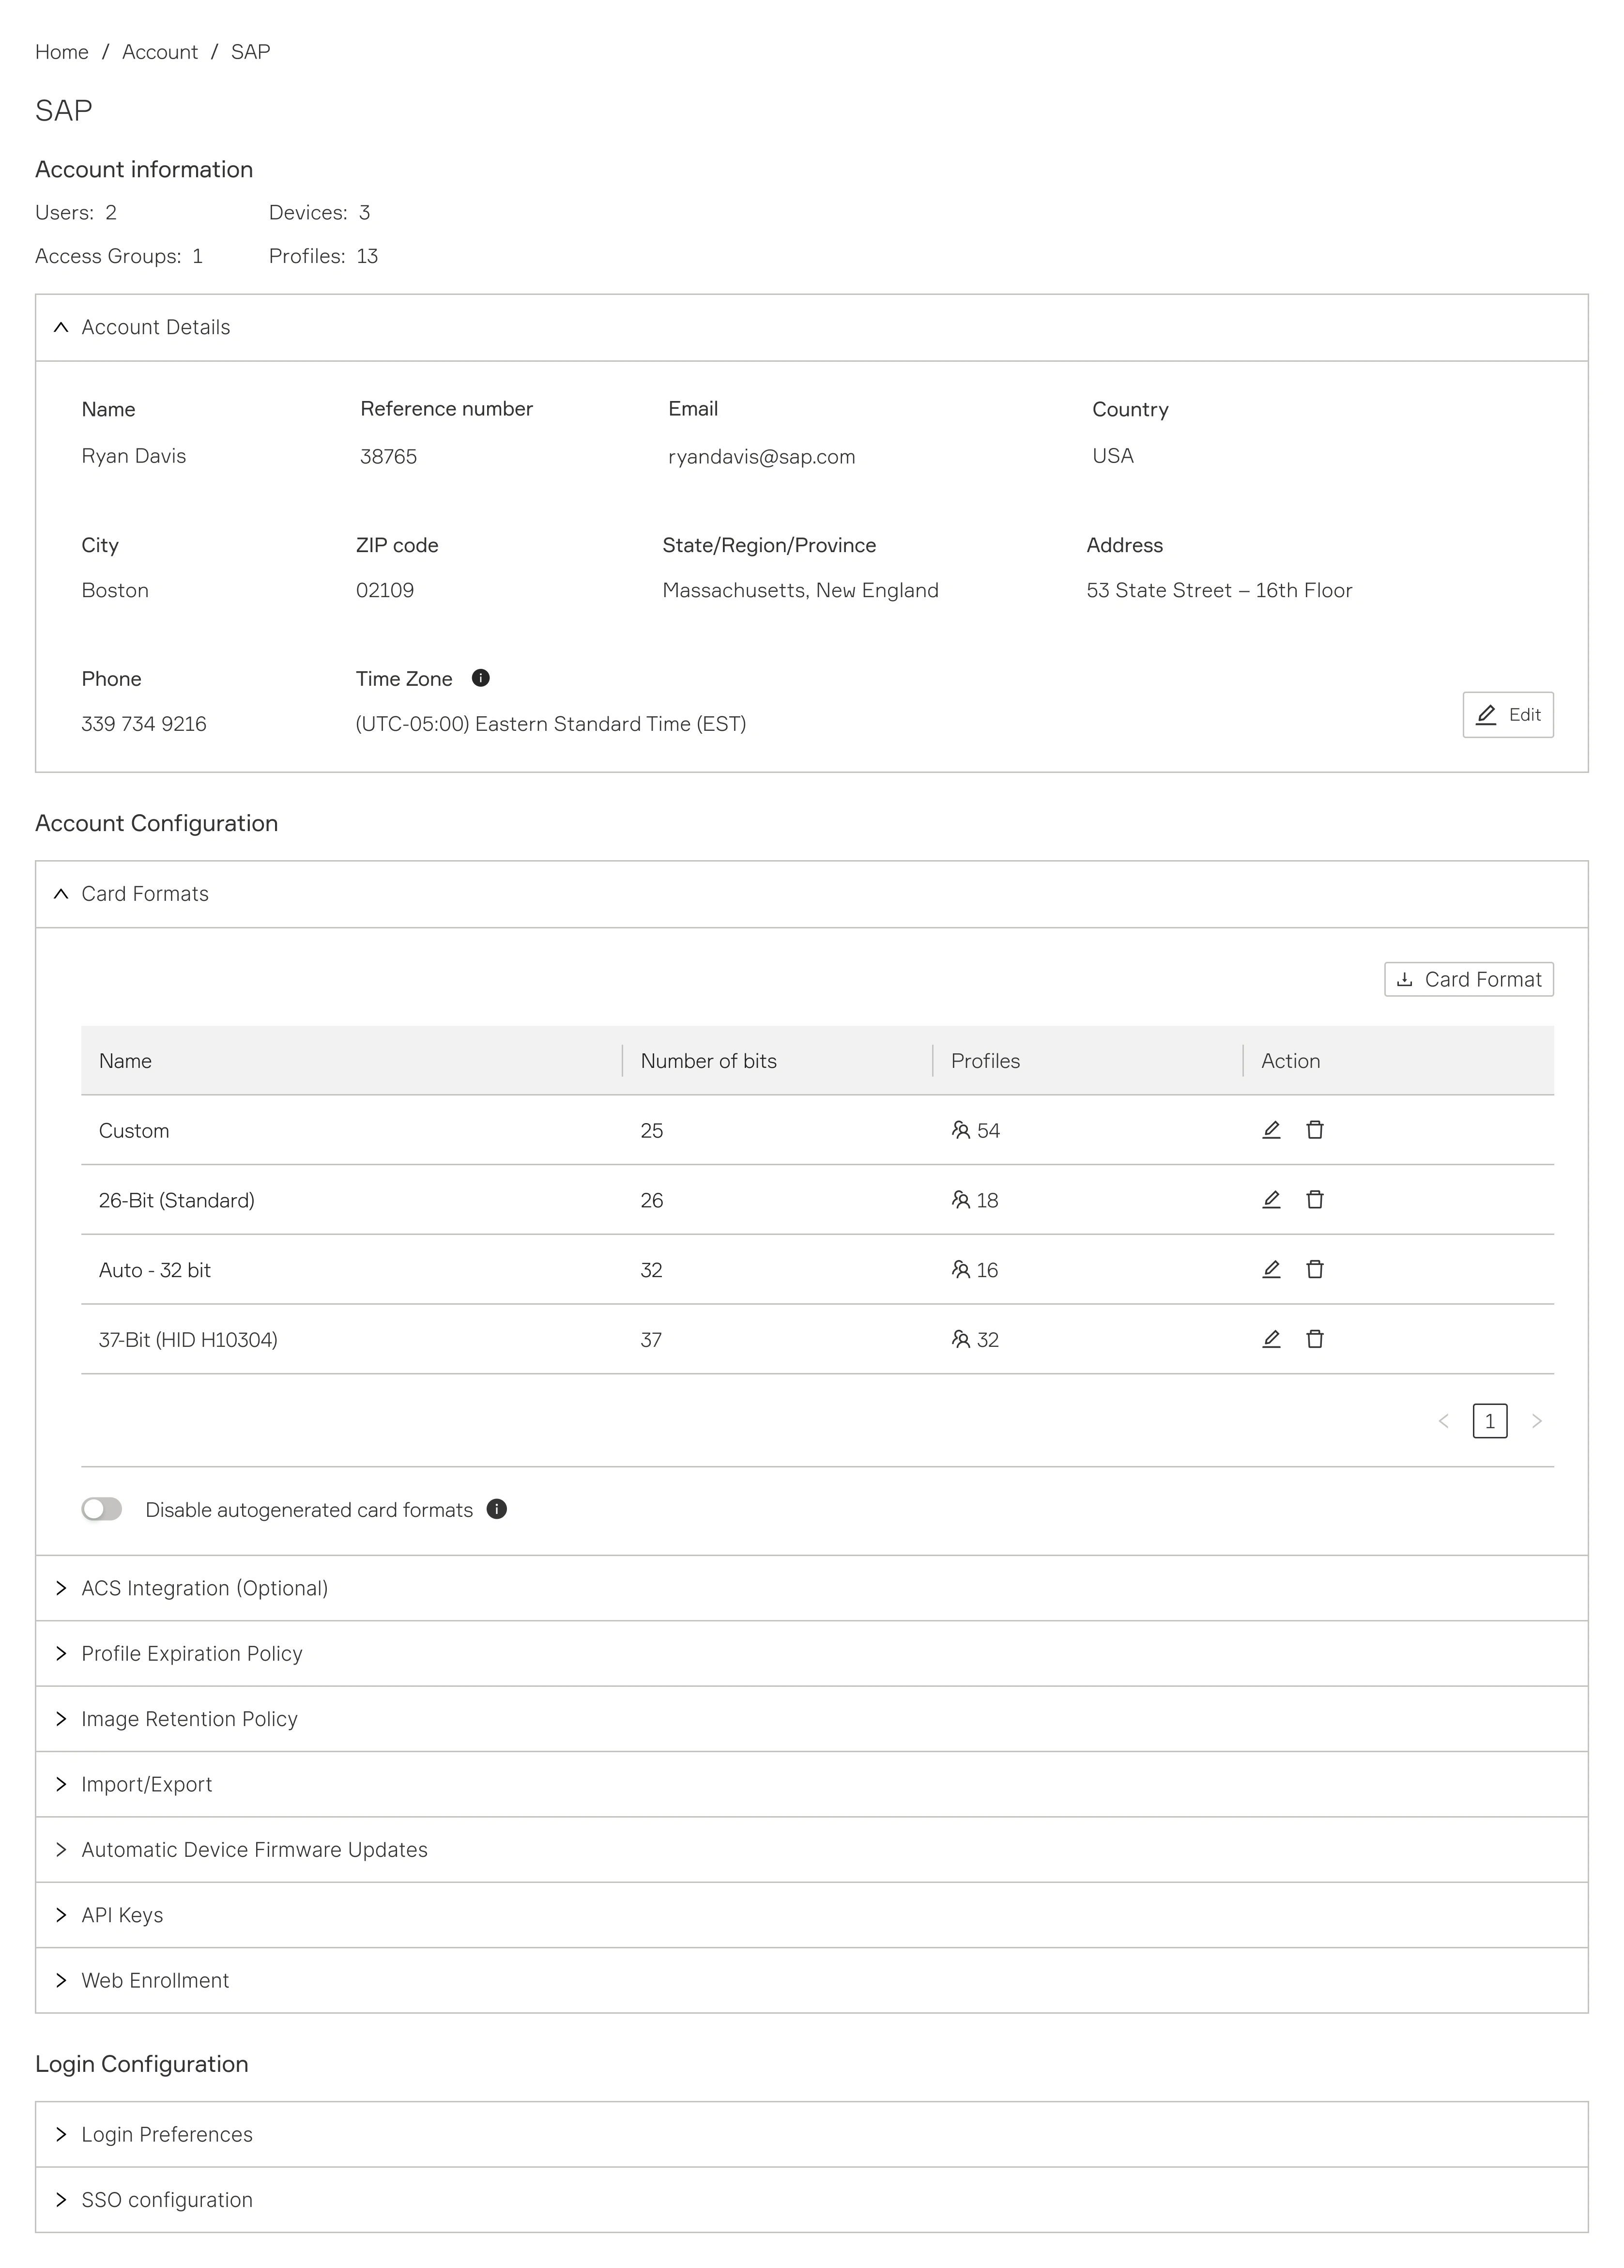Go to previous page of card formats
This screenshot has width=1624, height=2268.
tap(1443, 1421)
